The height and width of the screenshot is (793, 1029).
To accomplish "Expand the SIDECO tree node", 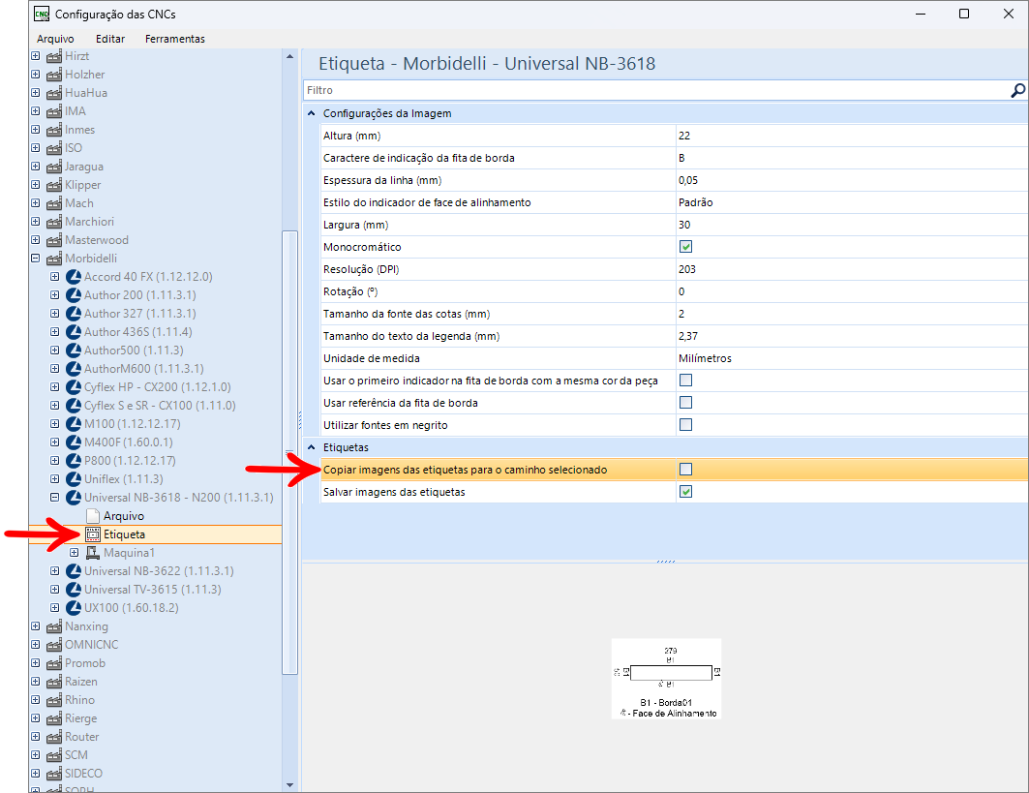I will (x=36, y=774).
